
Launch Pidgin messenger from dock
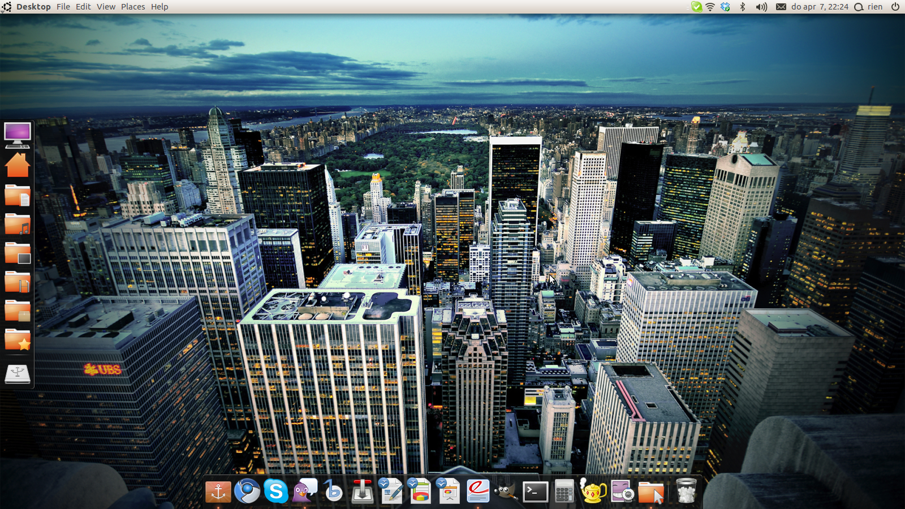(x=305, y=490)
